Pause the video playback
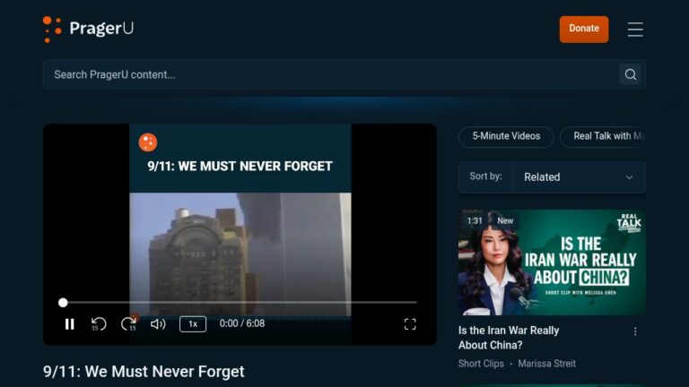 click(69, 324)
